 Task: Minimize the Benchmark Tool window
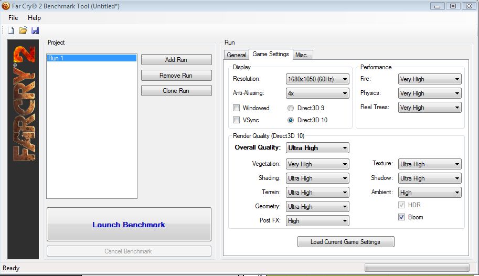click(x=438, y=6)
